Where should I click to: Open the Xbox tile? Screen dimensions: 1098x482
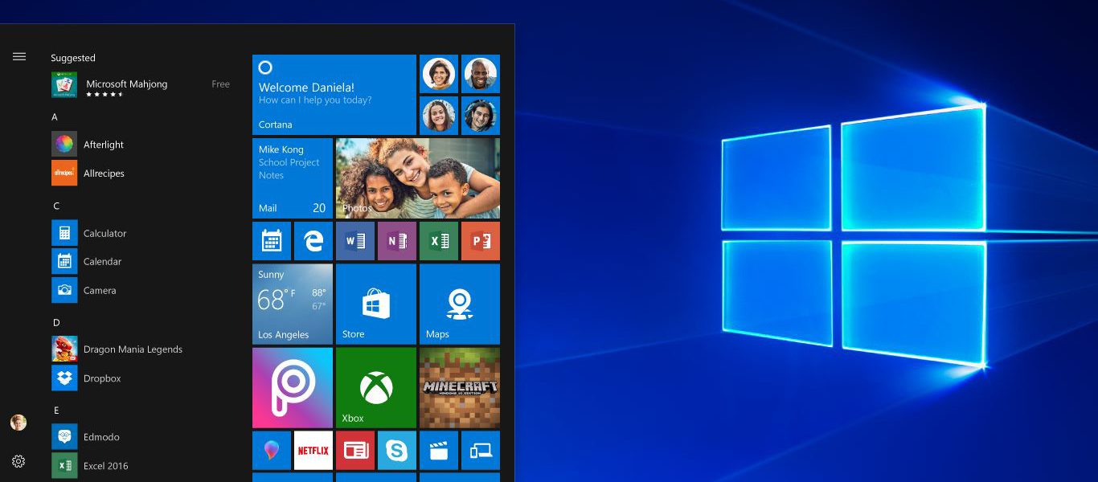(x=375, y=387)
